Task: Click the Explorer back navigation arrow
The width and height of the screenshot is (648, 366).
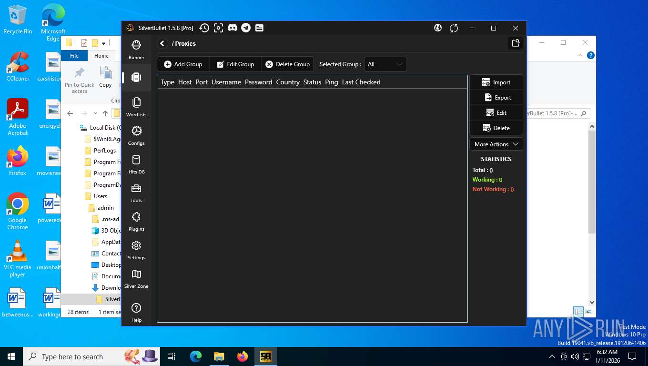Action: (x=70, y=113)
